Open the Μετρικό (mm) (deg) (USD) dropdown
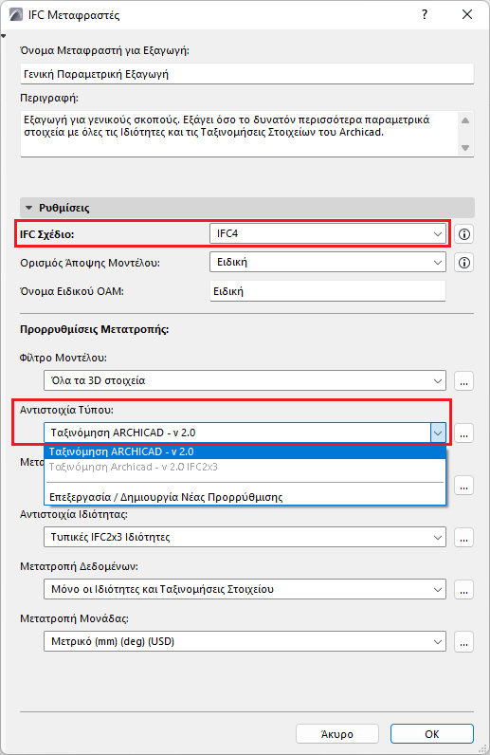This screenshot has width=490, height=755. pos(245,641)
